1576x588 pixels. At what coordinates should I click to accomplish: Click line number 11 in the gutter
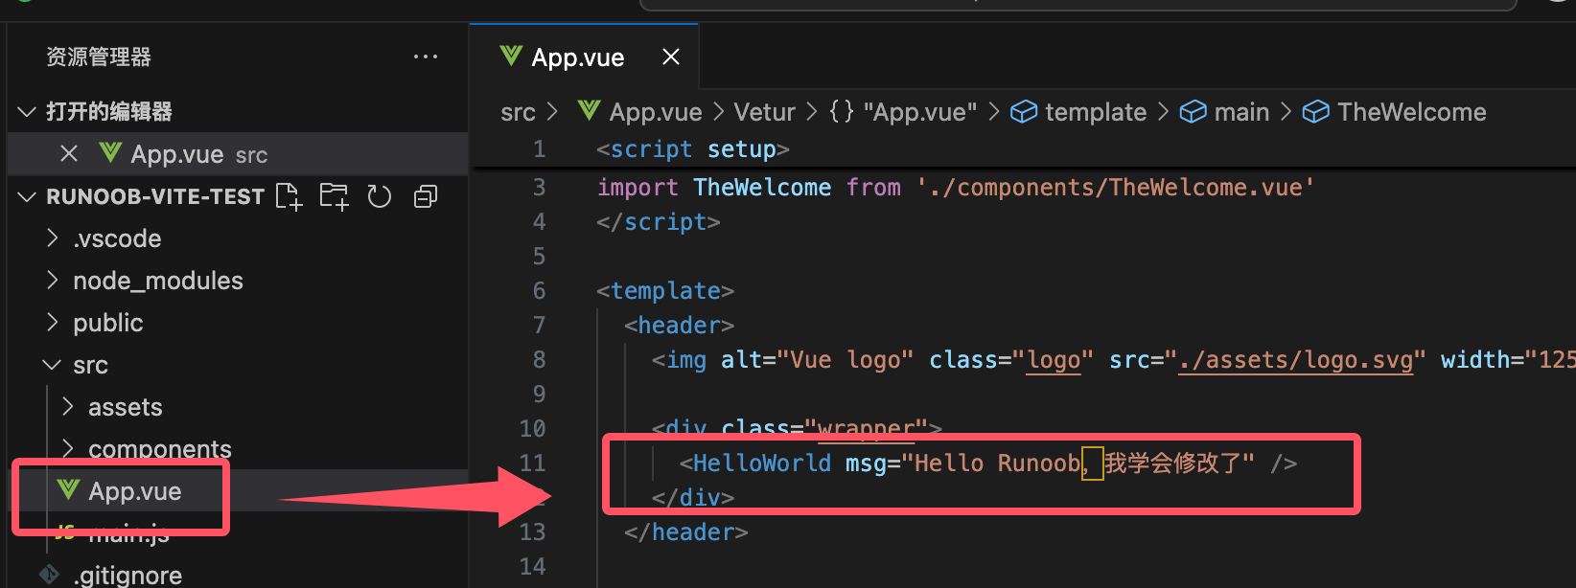coord(532,464)
